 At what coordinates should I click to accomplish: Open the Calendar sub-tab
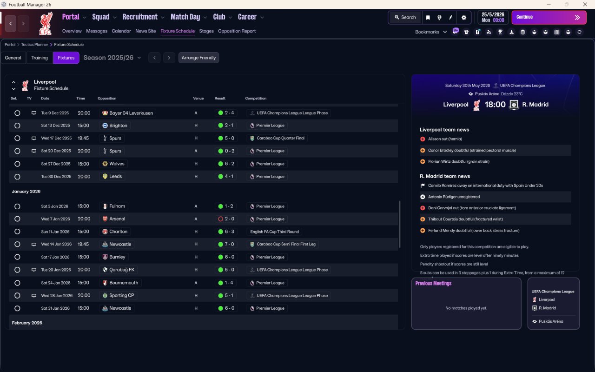coord(121,31)
